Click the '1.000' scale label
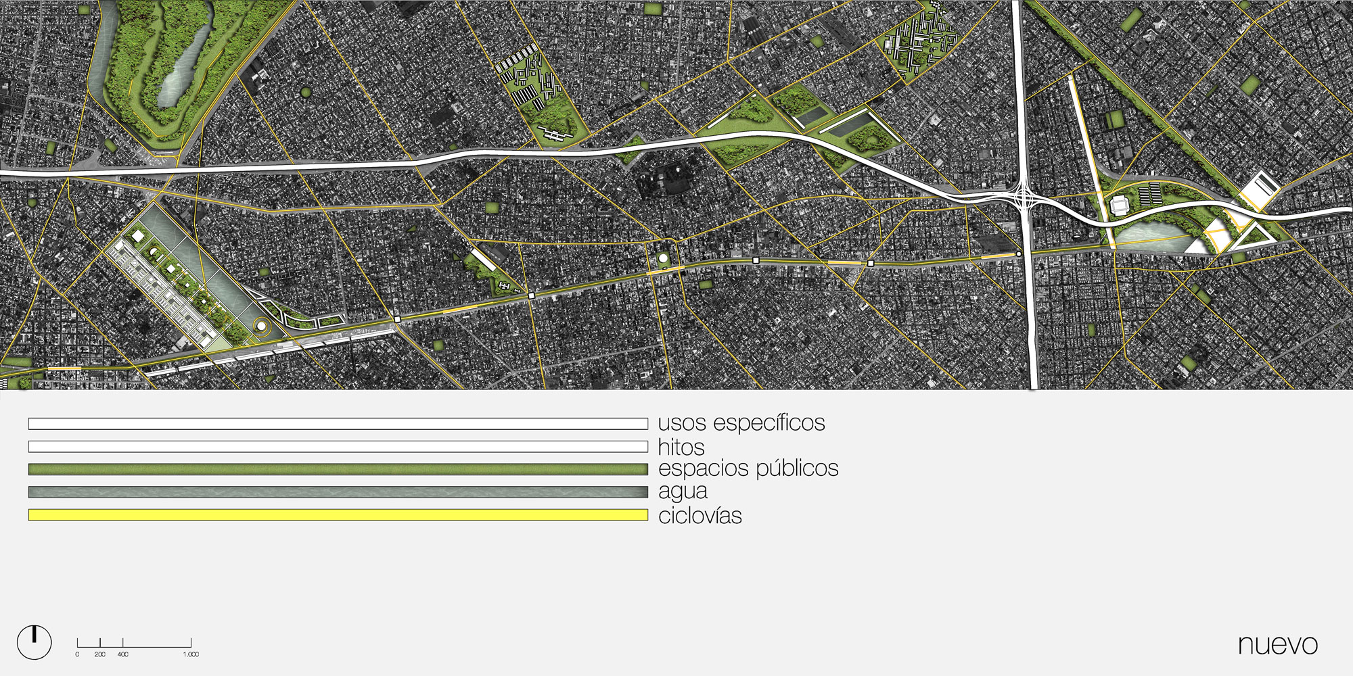 pyautogui.click(x=191, y=654)
